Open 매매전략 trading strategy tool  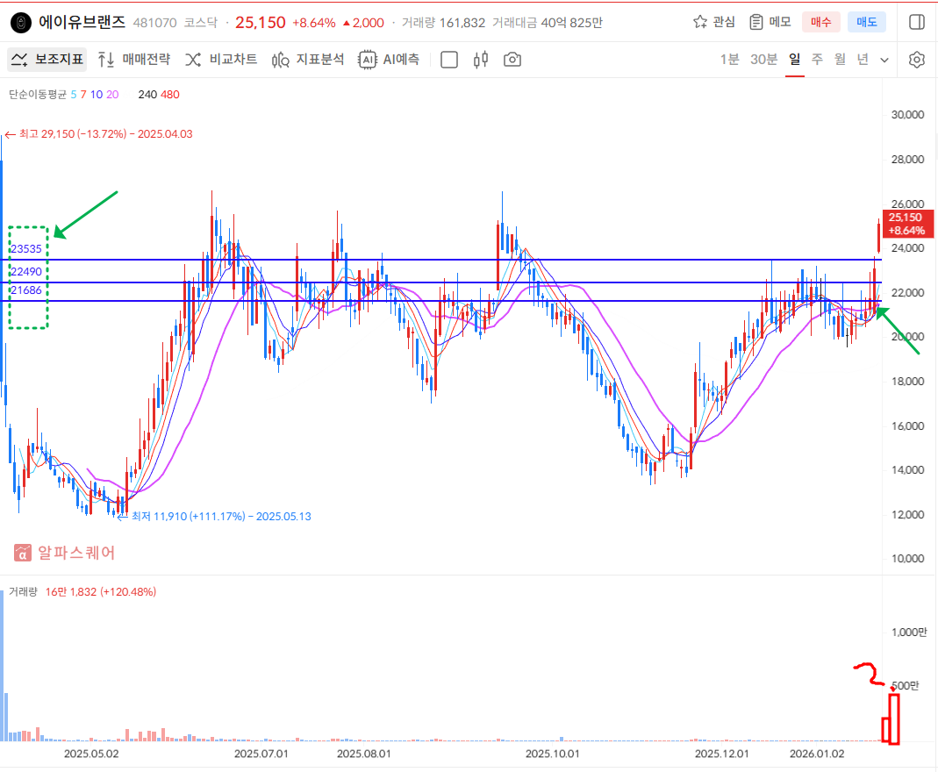pyautogui.click(x=133, y=60)
